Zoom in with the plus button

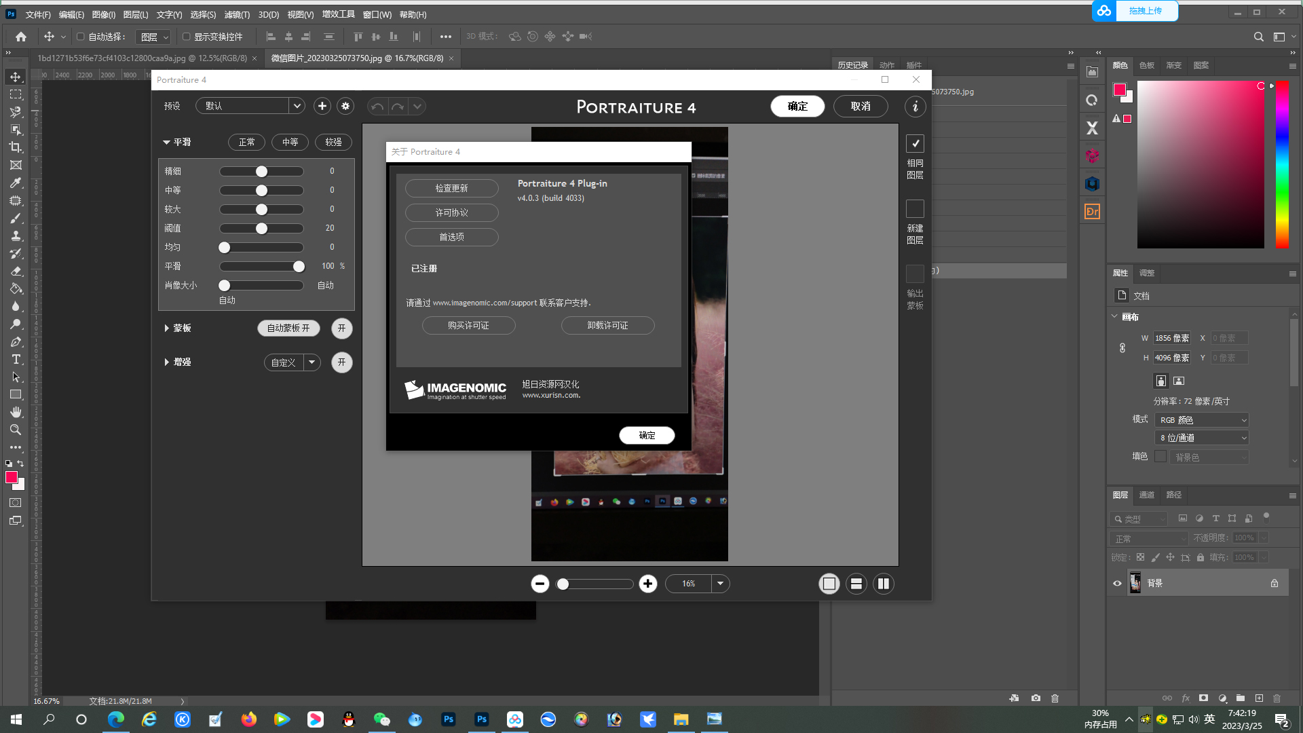coord(648,584)
